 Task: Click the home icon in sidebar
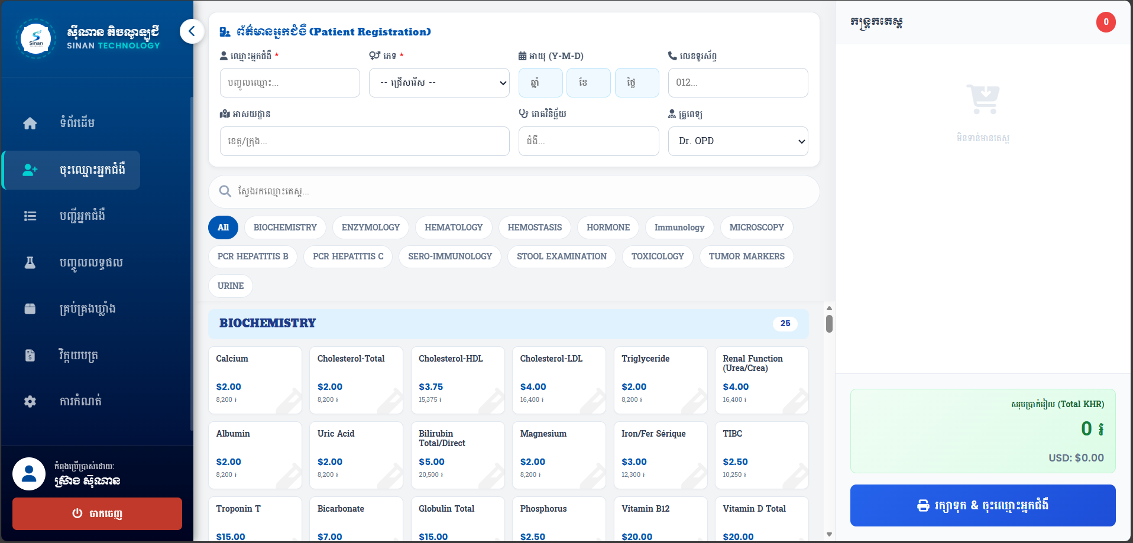pos(30,123)
